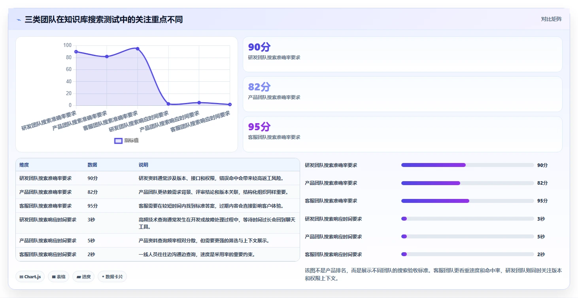This screenshot has width=578, height=298.
Task: Click the 82分 value in the table
Action: pyautogui.click(x=93, y=192)
